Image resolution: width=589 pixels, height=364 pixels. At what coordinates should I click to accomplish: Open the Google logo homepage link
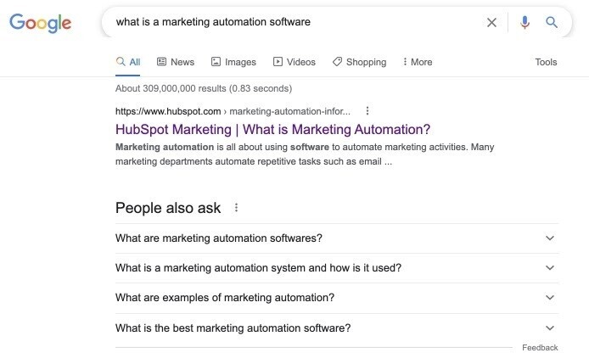40,23
